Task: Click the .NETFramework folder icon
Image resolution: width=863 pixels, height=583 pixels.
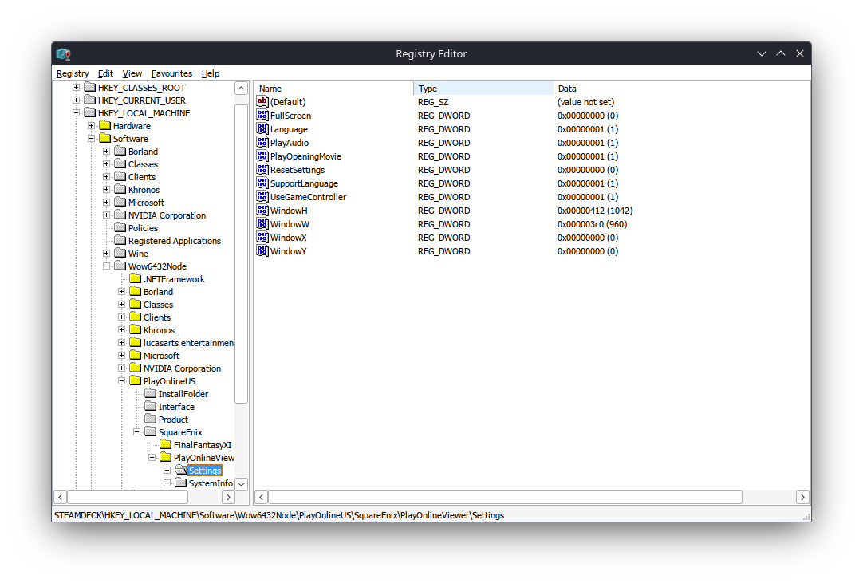Action: tap(135, 278)
